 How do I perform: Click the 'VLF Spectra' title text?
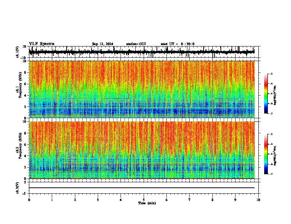pyautogui.click(x=42, y=44)
